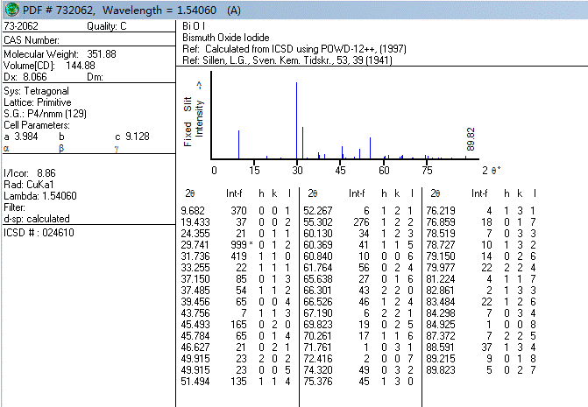Click cell parameter c 9.128
Viewport: 588px width, 407px height.
132,137
